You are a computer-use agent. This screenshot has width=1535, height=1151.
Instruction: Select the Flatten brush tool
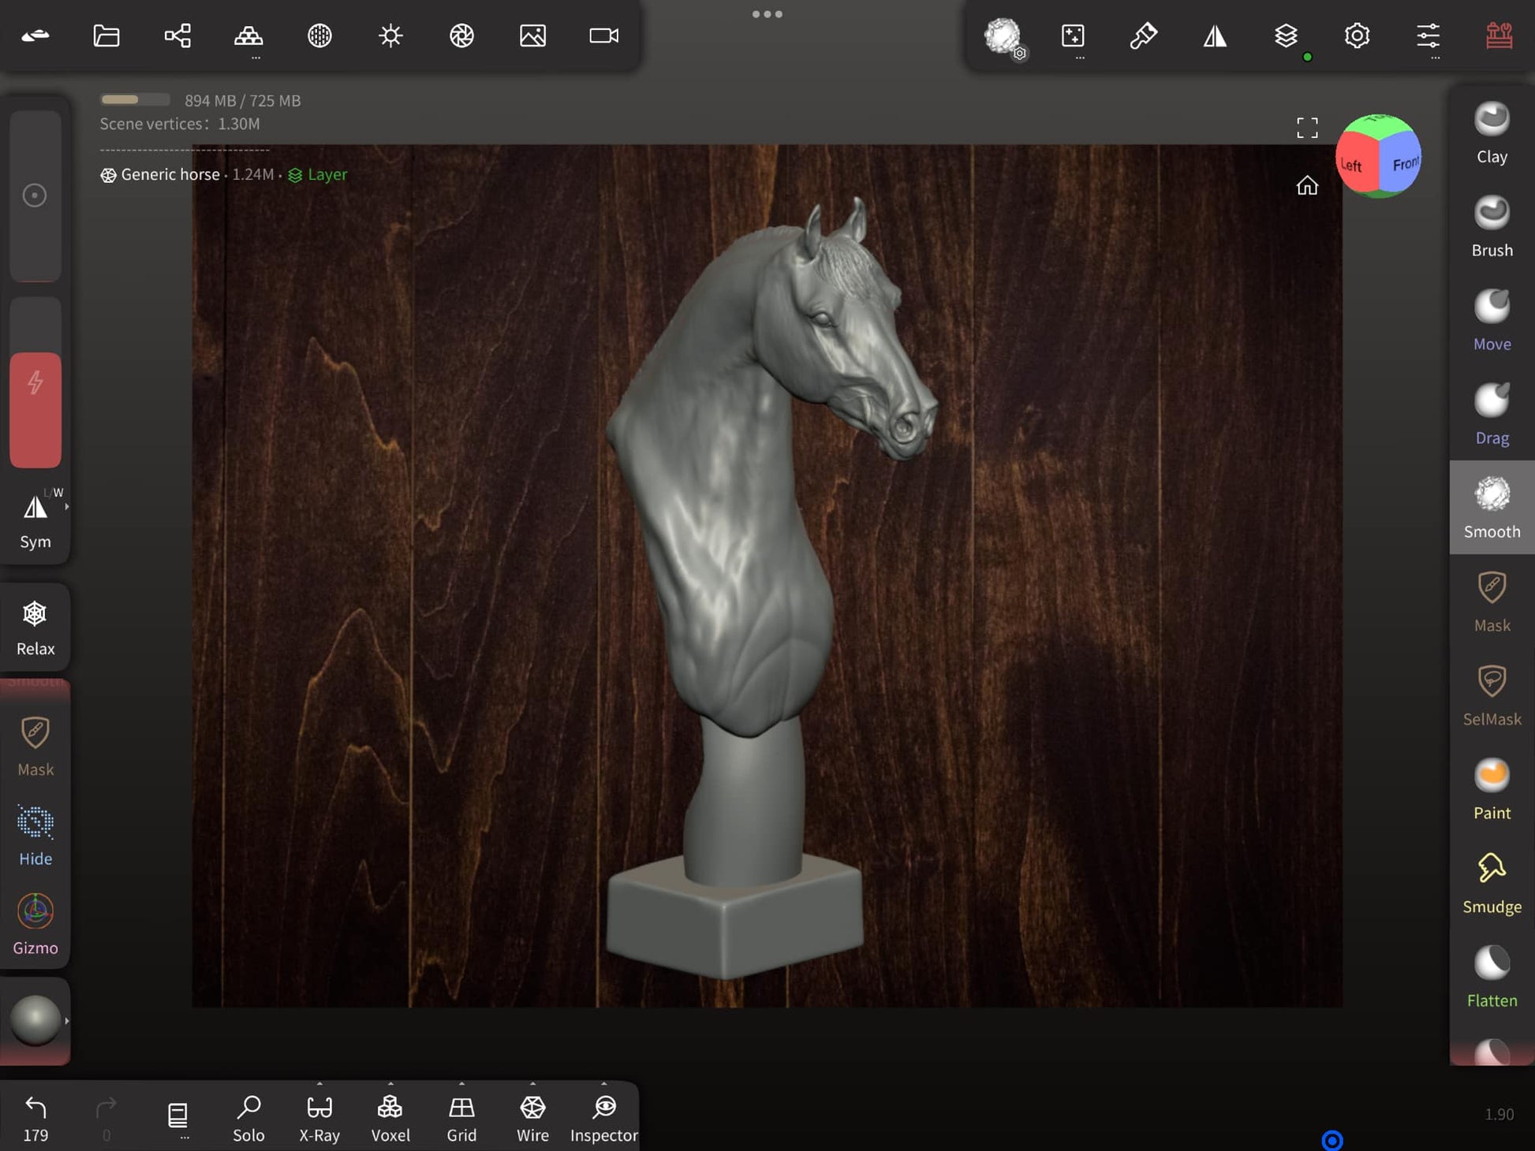click(1491, 977)
